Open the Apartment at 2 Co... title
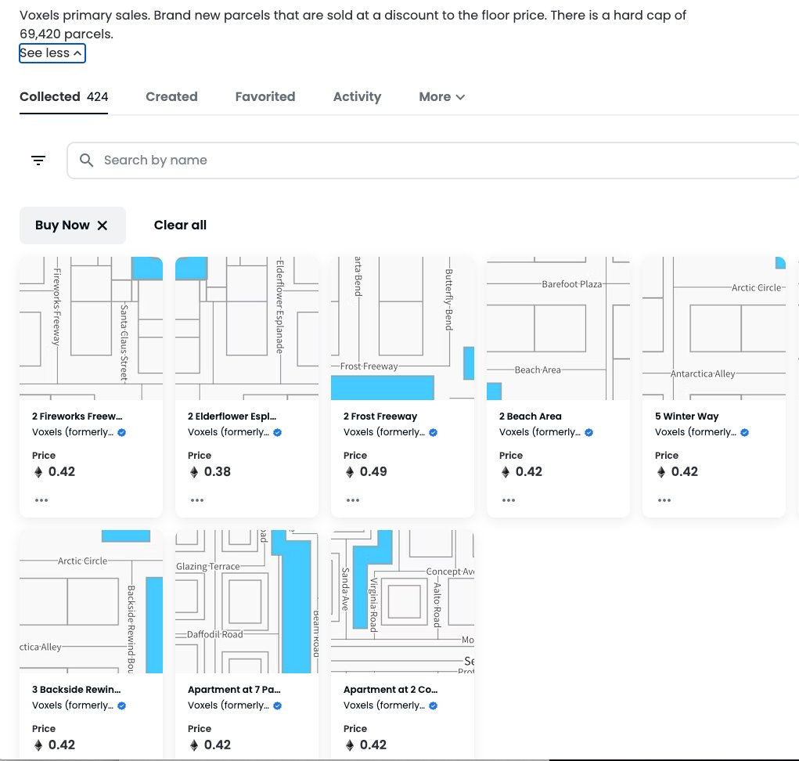799x761 pixels. pos(391,690)
